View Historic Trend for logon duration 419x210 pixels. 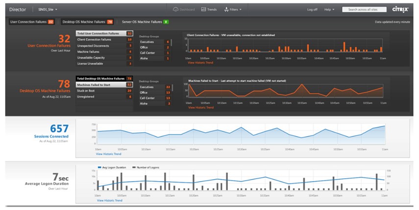(110, 200)
